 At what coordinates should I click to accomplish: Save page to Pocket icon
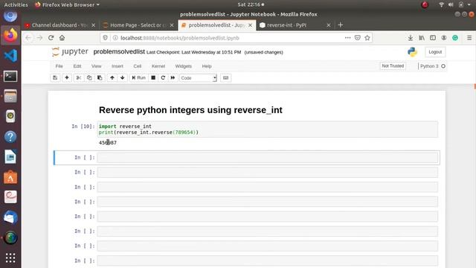pos(358,38)
